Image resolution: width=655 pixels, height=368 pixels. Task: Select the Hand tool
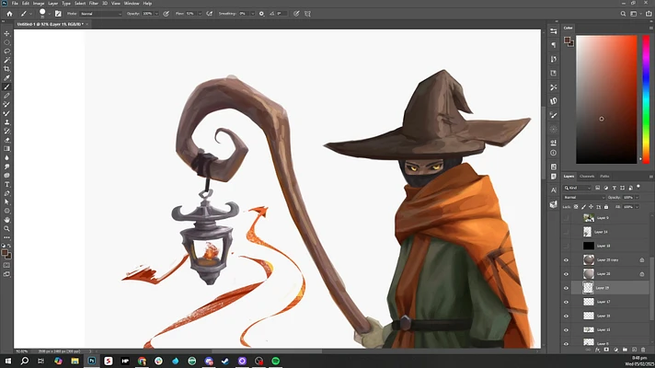6,220
